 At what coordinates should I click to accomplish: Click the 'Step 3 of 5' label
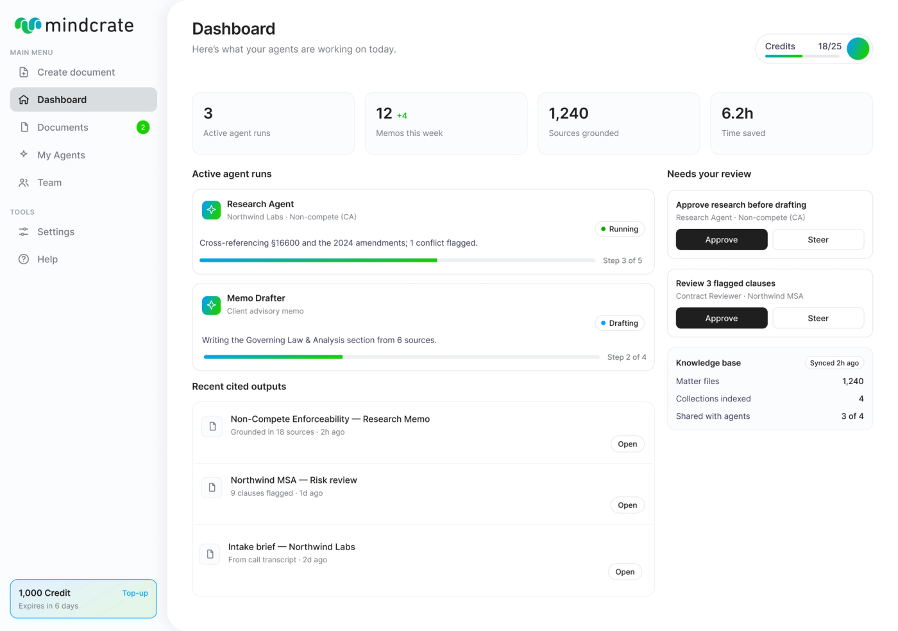click(622, 260)
